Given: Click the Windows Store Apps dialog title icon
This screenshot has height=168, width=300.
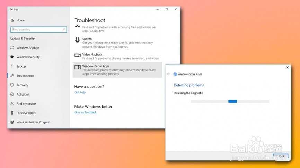Looking at the screenshot, I should tap(175, 74).
